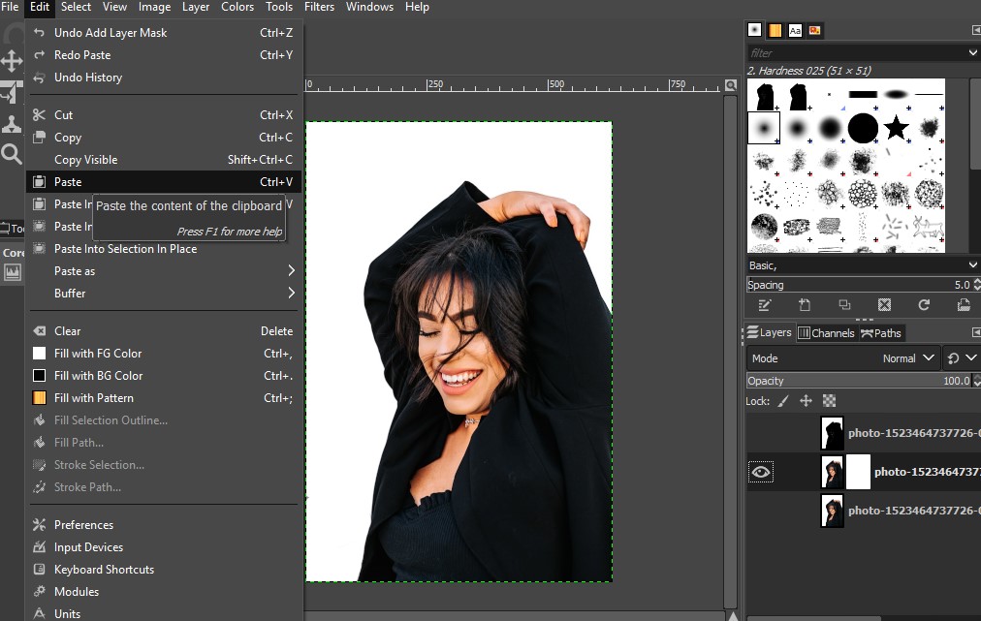Open the Patterns tab in the brushes dock
981x621 pixels.
pos(775,30)
